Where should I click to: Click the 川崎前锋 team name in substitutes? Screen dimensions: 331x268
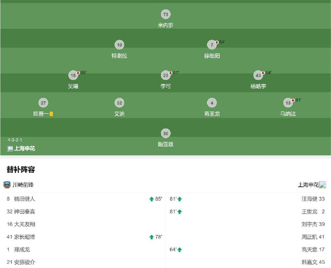coord(23,185)
